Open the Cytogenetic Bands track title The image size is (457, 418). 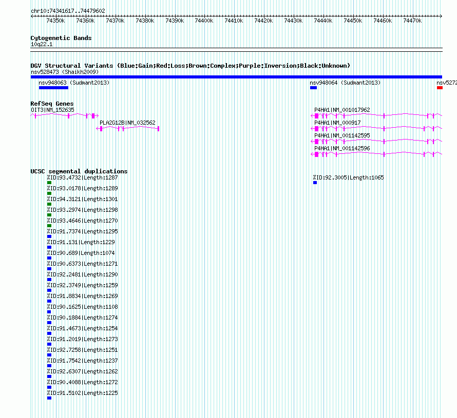click(61, 38)
